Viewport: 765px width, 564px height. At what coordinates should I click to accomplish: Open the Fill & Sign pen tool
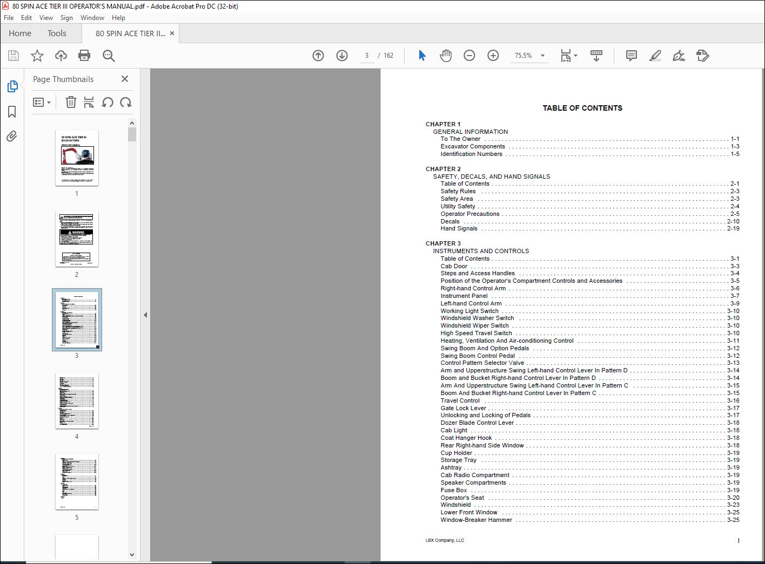[x=679, y=56]
